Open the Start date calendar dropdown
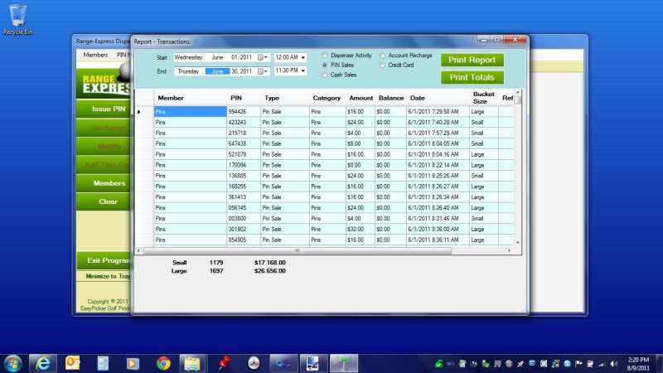 click(x=263, y=57)
